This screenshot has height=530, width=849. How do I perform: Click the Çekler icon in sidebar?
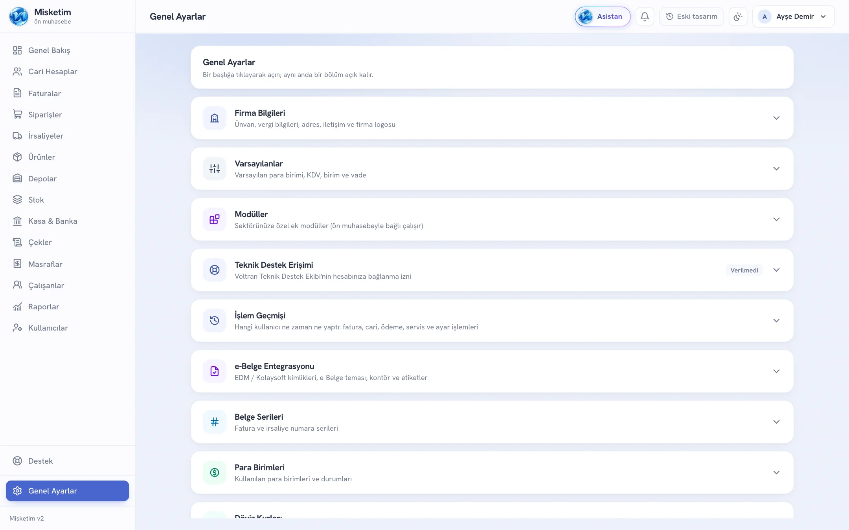click(17, 242)
